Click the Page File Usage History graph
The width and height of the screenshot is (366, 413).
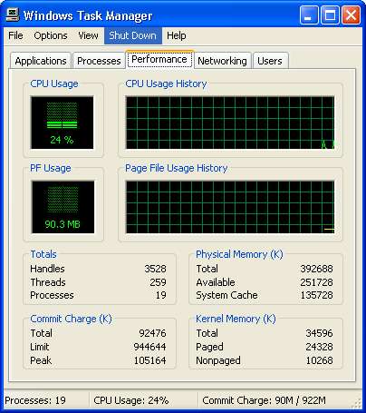tap(230, 207)
